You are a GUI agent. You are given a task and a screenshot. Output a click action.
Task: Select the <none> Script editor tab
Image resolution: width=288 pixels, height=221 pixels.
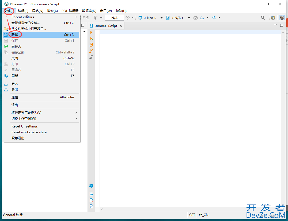pyautogui.click(x=106, y=26)
